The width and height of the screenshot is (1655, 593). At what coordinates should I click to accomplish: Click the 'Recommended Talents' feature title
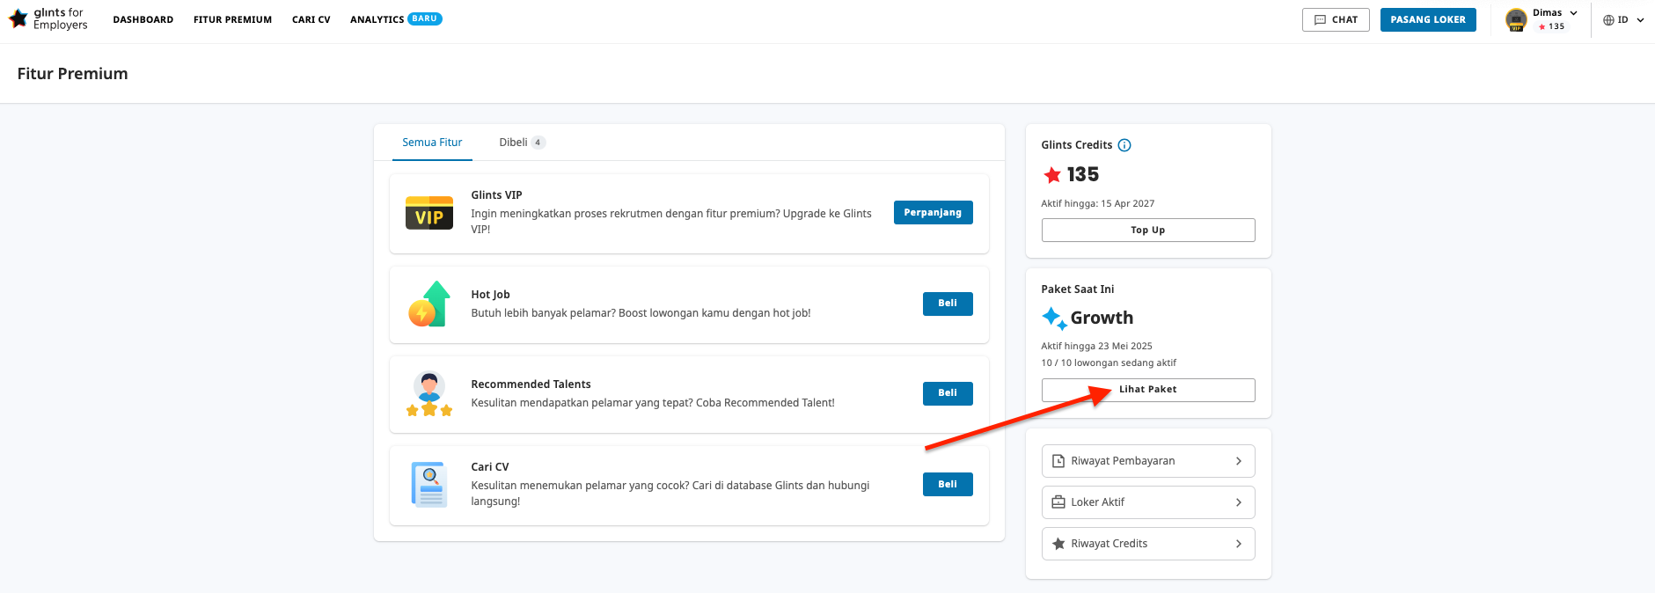(x=531, y=384)
